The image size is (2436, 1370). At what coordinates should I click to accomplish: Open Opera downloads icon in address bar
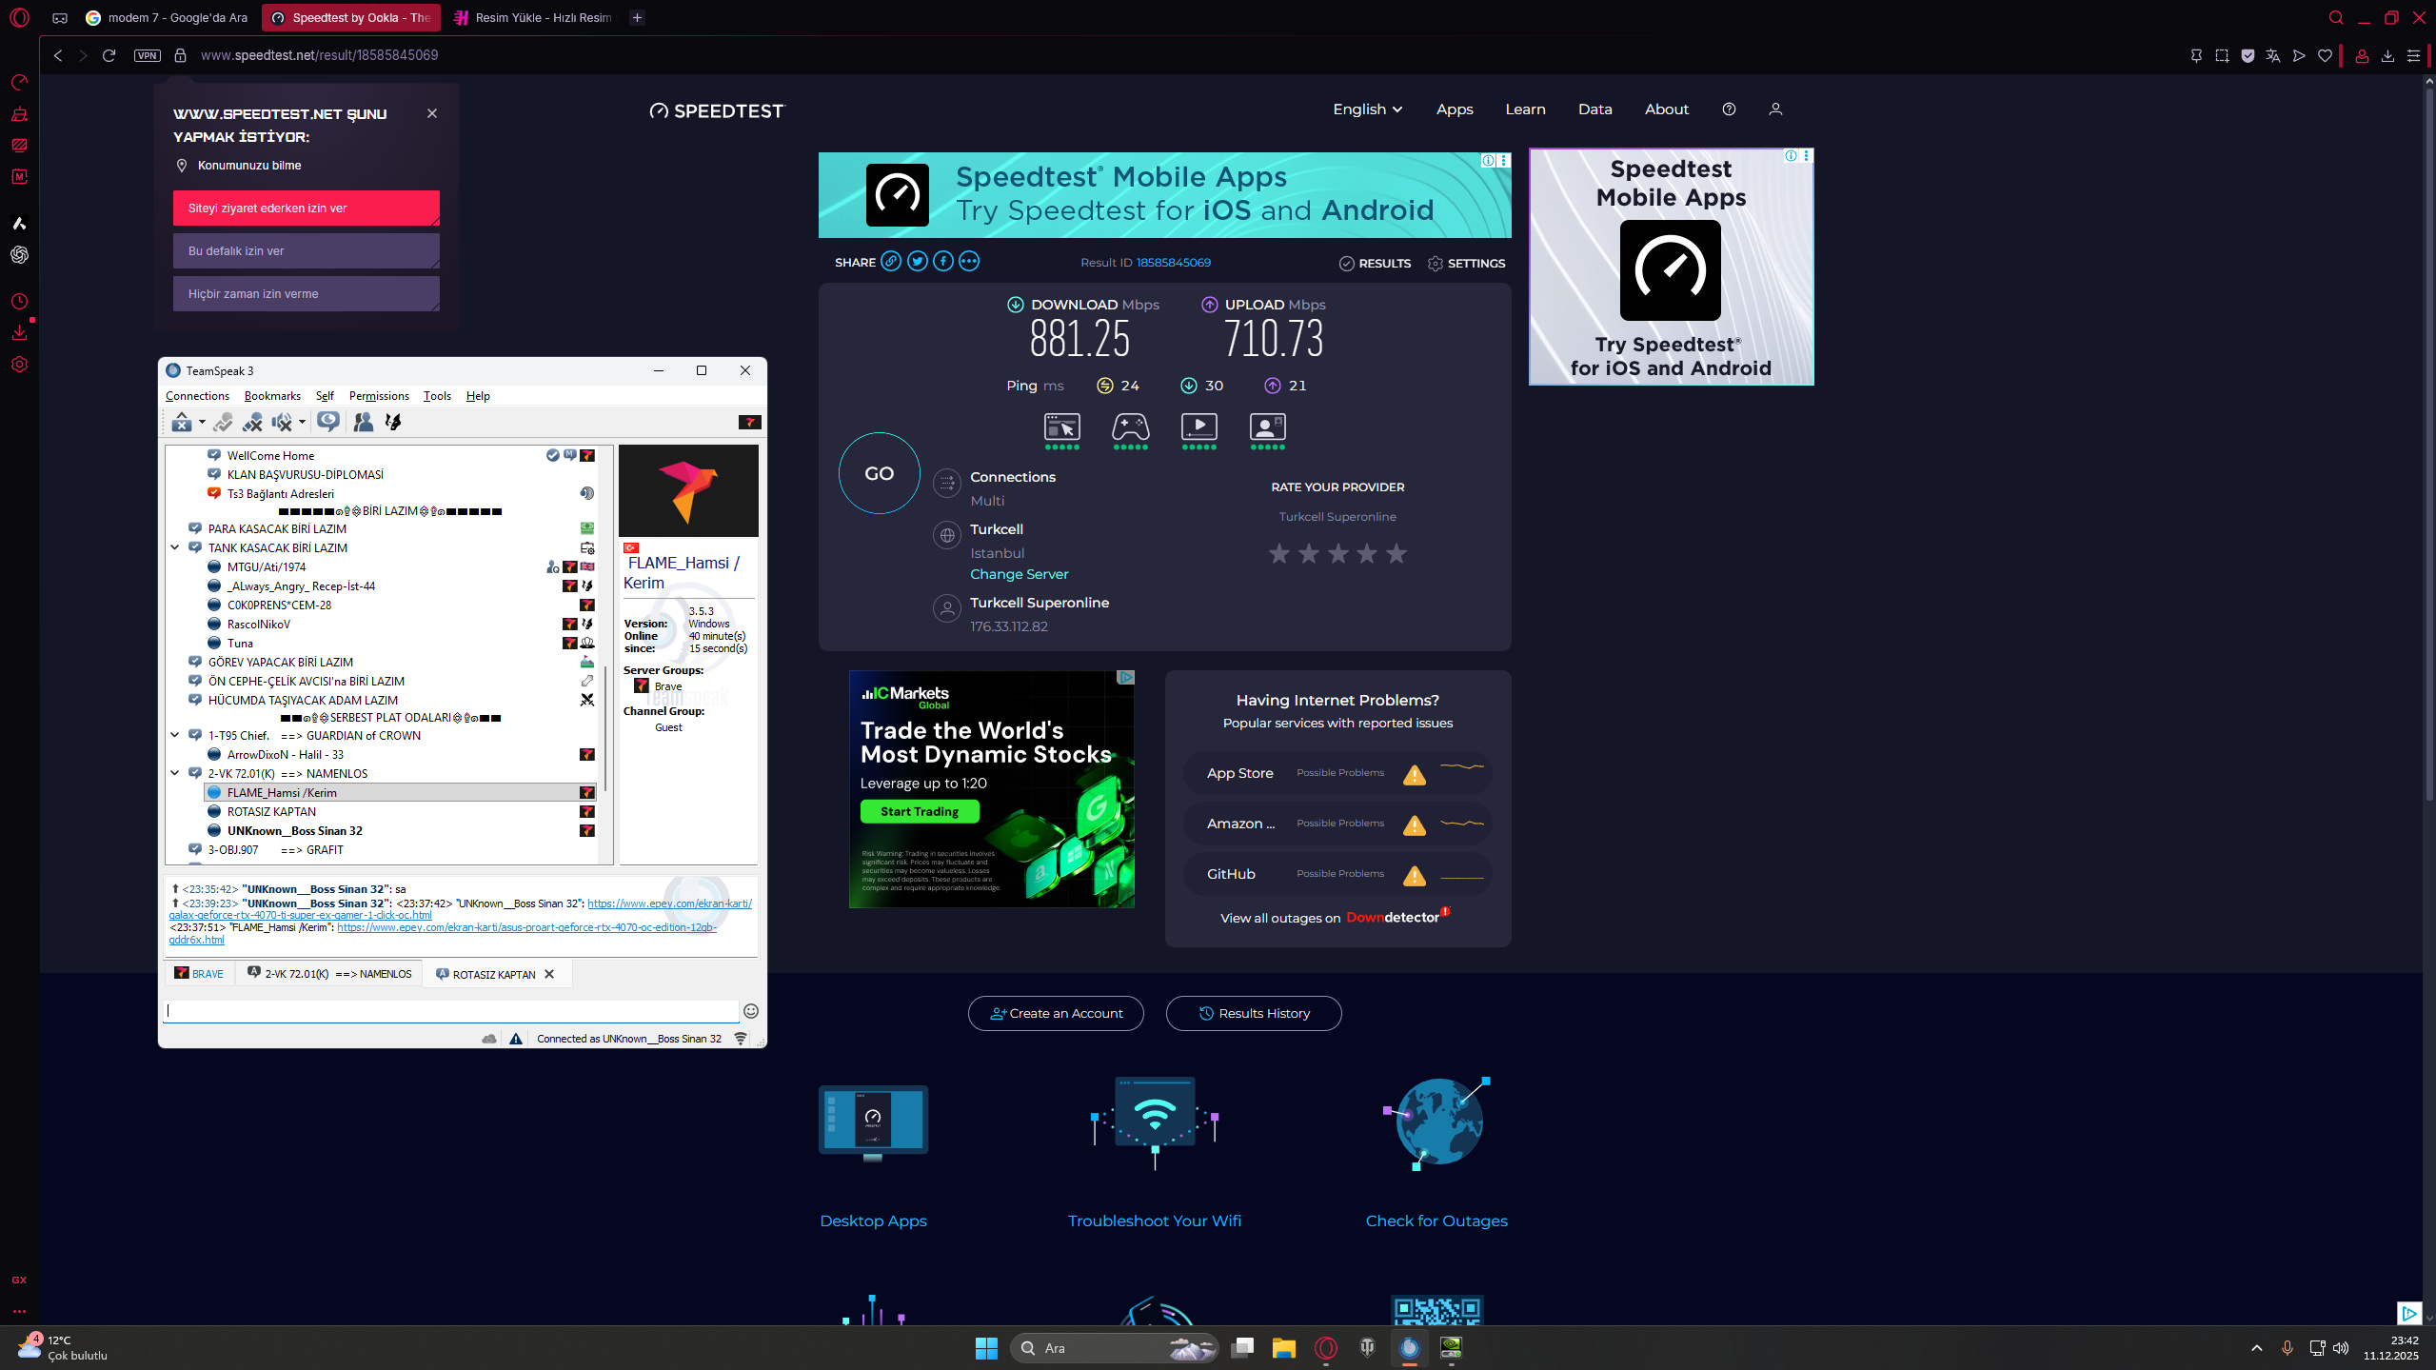[x=2387, y=55]
